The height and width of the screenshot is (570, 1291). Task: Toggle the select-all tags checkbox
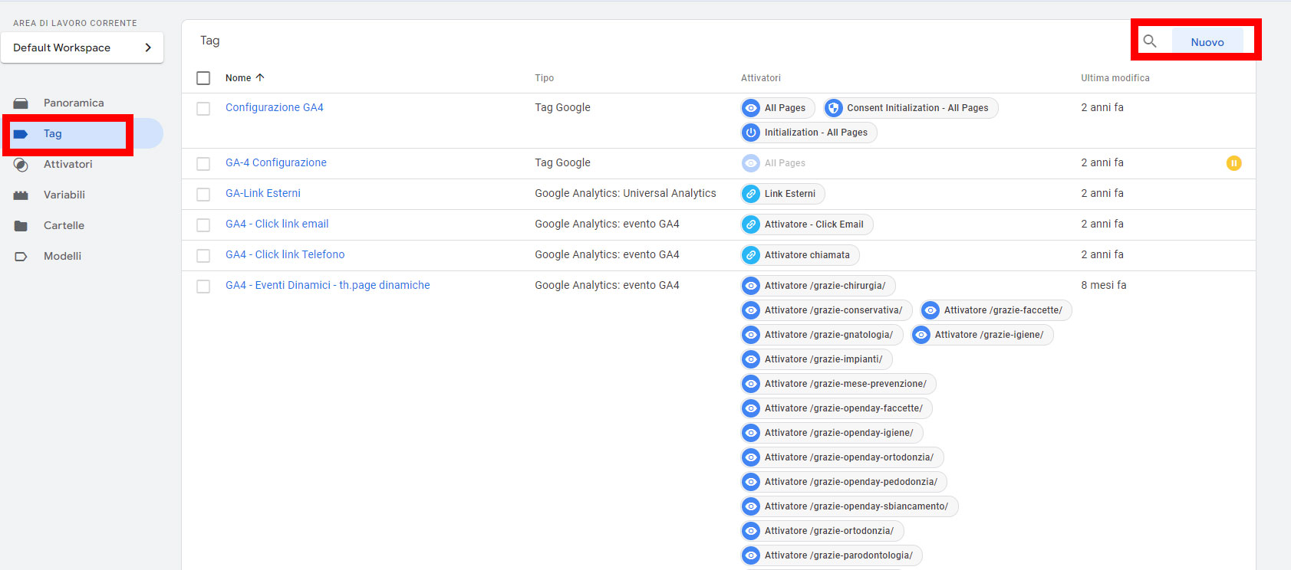point(203,78)
